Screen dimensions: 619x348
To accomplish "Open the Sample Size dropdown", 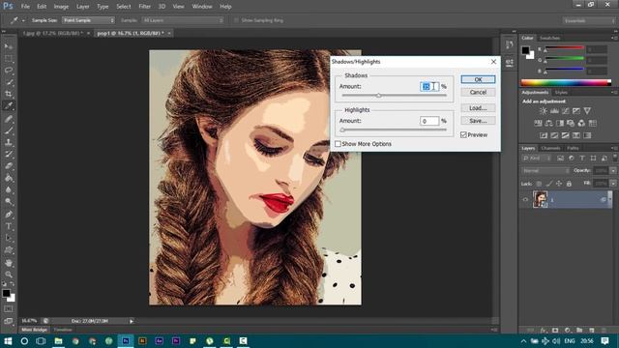I will (88, 20).
